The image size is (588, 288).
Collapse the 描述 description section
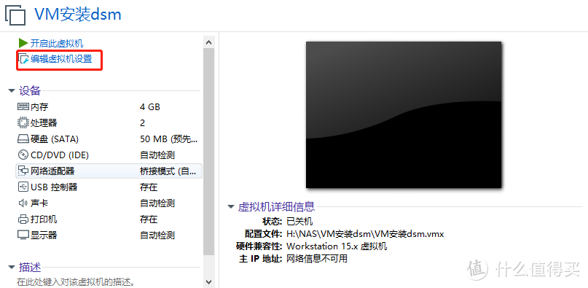pyautogui.click(x=12, y=268)
